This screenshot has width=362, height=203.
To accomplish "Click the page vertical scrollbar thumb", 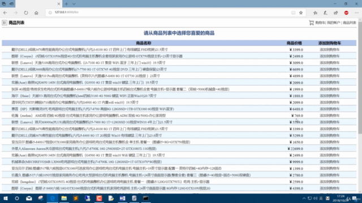I will click(x=360, y=78).
